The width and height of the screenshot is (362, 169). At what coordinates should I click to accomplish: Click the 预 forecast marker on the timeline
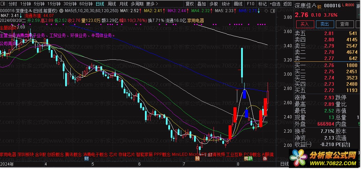pos(197,159)
